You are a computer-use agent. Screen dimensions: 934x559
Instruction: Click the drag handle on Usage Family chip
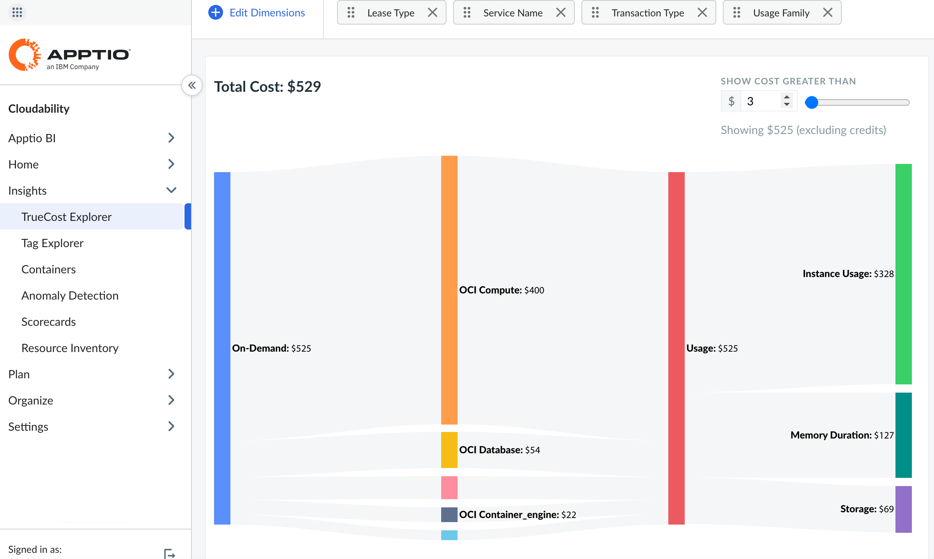click(736, 12)
